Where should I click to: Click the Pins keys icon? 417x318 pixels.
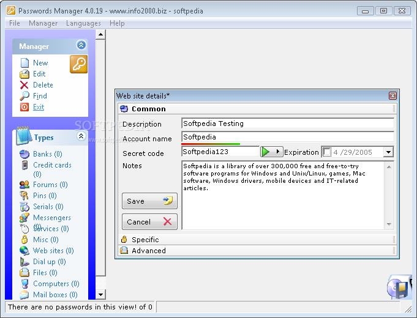pos(24,196)
